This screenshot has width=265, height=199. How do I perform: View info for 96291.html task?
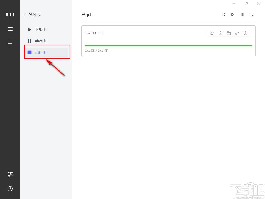click(x=245, y=33)
